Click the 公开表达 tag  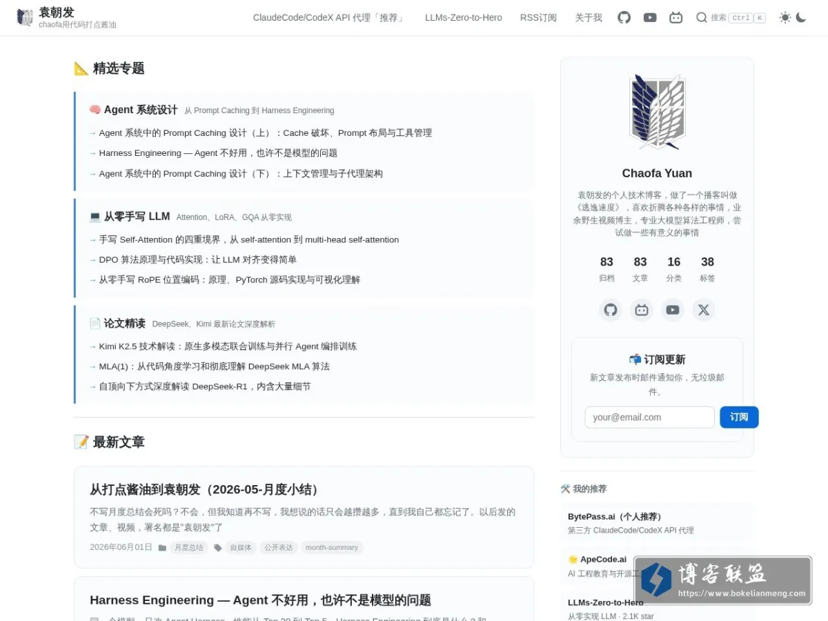pyautogui.click(x=279, y=548)
